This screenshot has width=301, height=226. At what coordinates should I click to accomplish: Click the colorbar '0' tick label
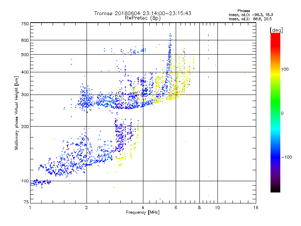point(282,113)
